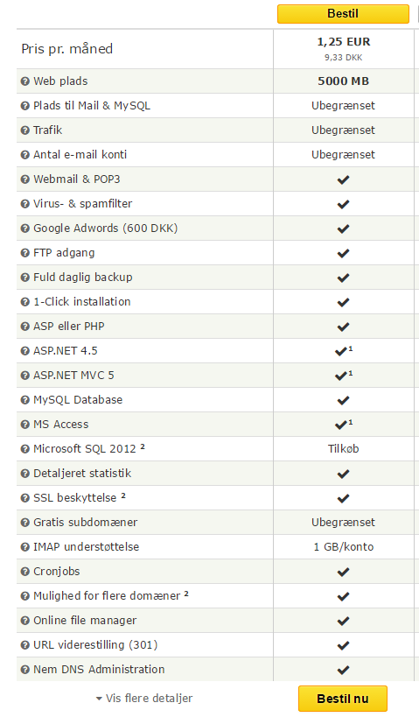Expand Vis flere detaljer
This screenshot has width=419, height=724.
[144, 698]
